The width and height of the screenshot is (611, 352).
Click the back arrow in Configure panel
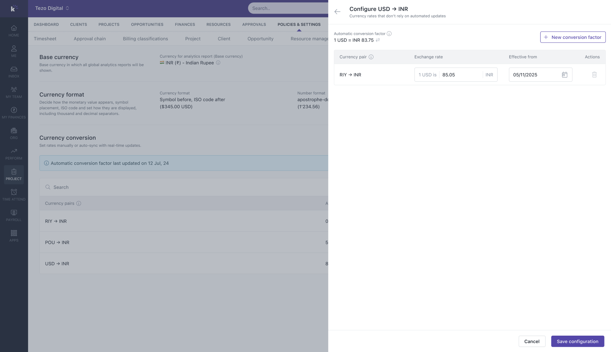coord(337,12)
